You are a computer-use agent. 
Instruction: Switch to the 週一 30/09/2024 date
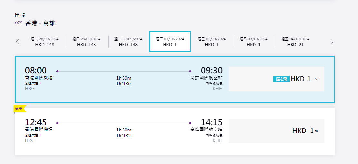coord(128,42)
